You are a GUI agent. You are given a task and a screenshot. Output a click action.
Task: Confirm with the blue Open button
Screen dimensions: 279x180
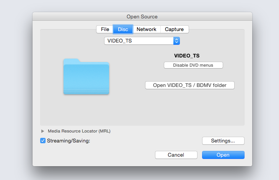click(223, 155)
